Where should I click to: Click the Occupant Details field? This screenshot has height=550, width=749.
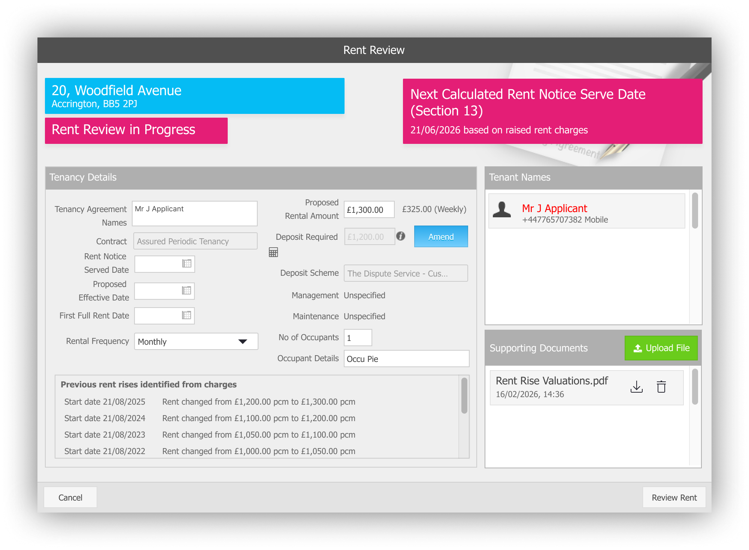[x=407, y=359]
